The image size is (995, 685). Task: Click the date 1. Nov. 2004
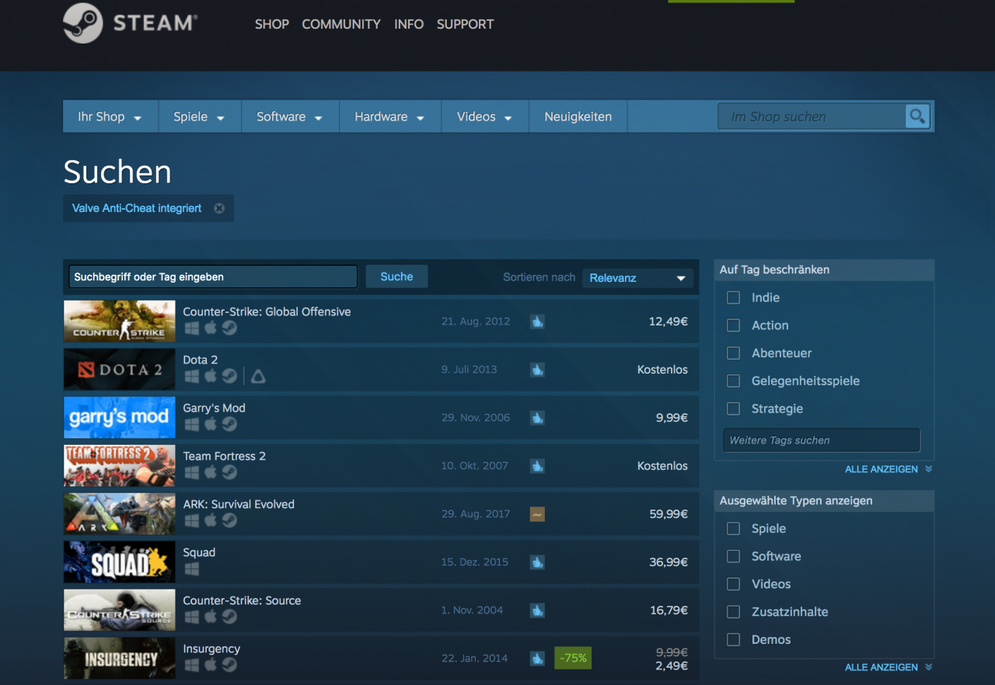click(x=472, y=610)
